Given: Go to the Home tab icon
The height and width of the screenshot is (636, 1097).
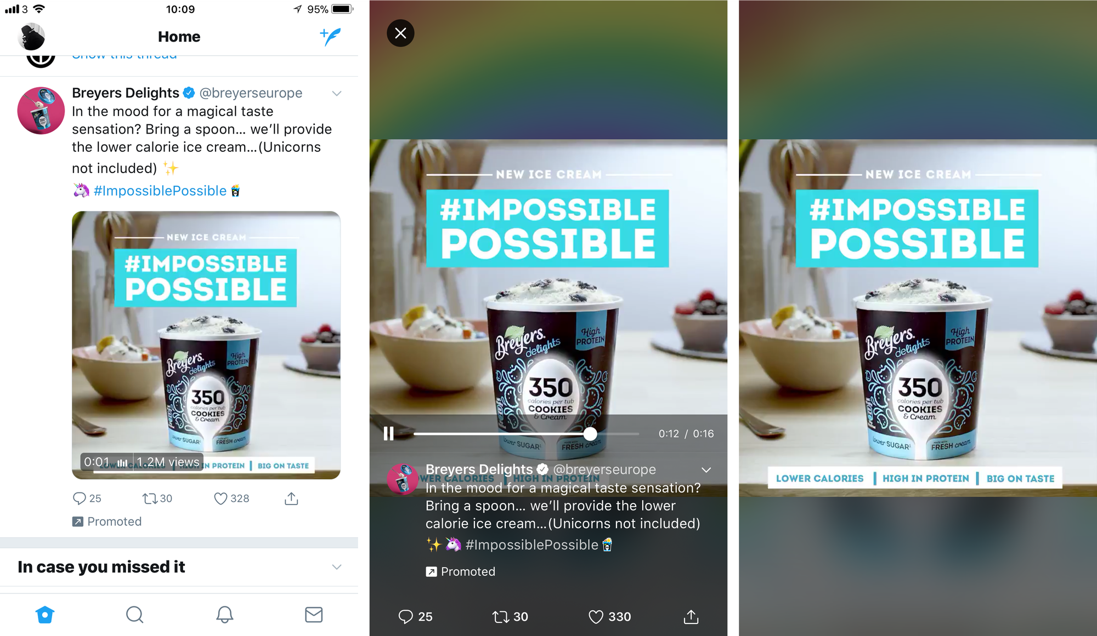Looking at the screenshot, I should [45, 615].
